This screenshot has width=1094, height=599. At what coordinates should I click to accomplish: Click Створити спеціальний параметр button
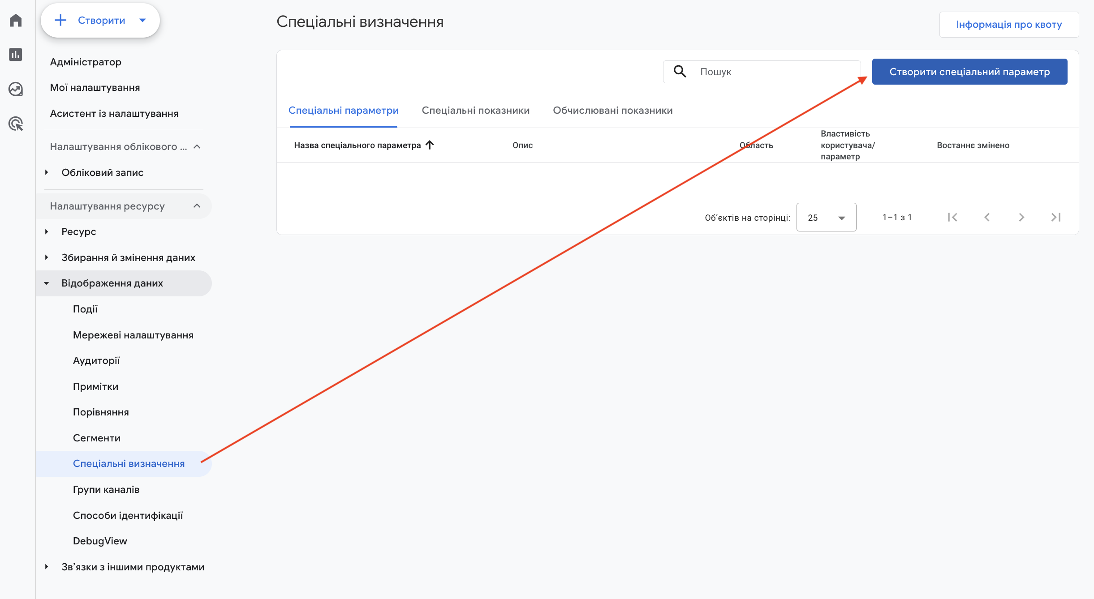[969, 72]
